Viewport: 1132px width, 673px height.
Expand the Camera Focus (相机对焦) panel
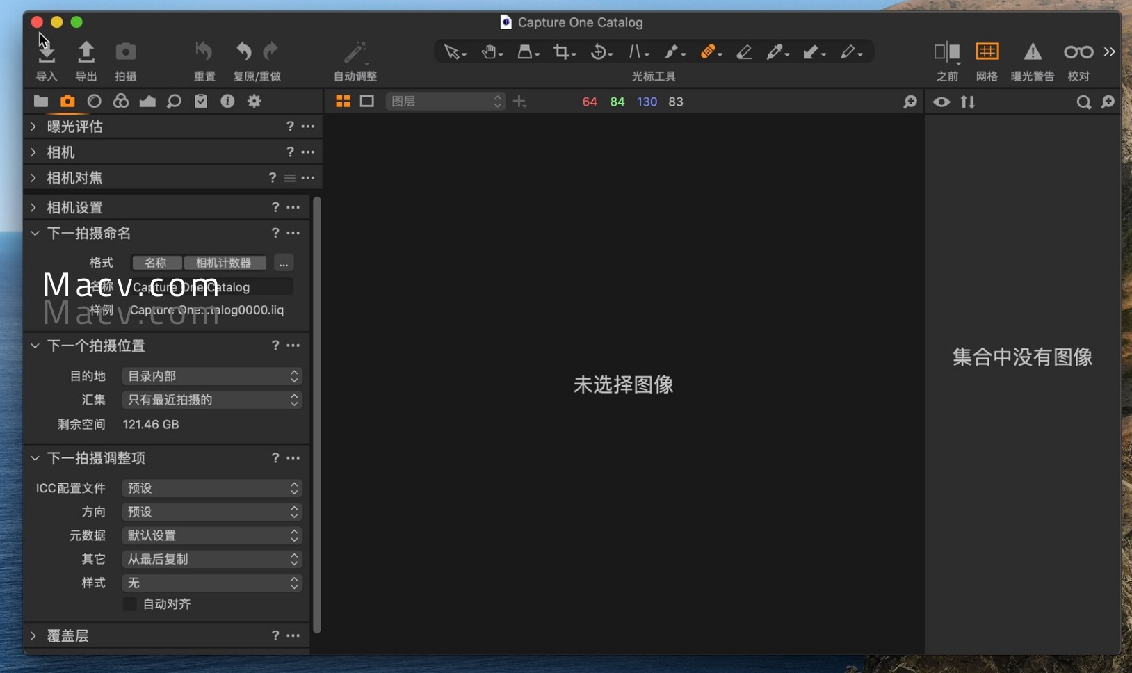[x=33, y=178]
